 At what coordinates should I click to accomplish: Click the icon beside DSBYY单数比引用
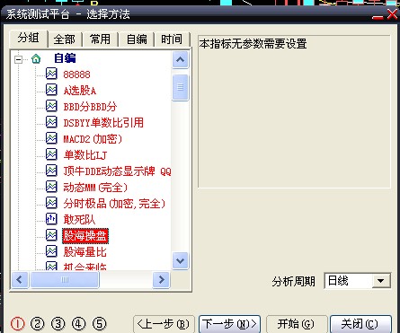[51, 122]
